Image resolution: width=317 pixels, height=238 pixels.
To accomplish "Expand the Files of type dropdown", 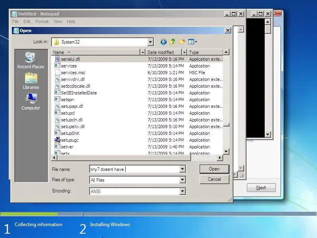I will [182, 180].
